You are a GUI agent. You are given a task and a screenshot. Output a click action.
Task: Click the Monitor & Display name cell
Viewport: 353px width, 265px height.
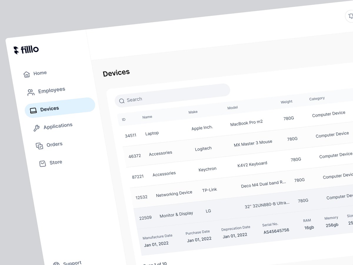176,215
